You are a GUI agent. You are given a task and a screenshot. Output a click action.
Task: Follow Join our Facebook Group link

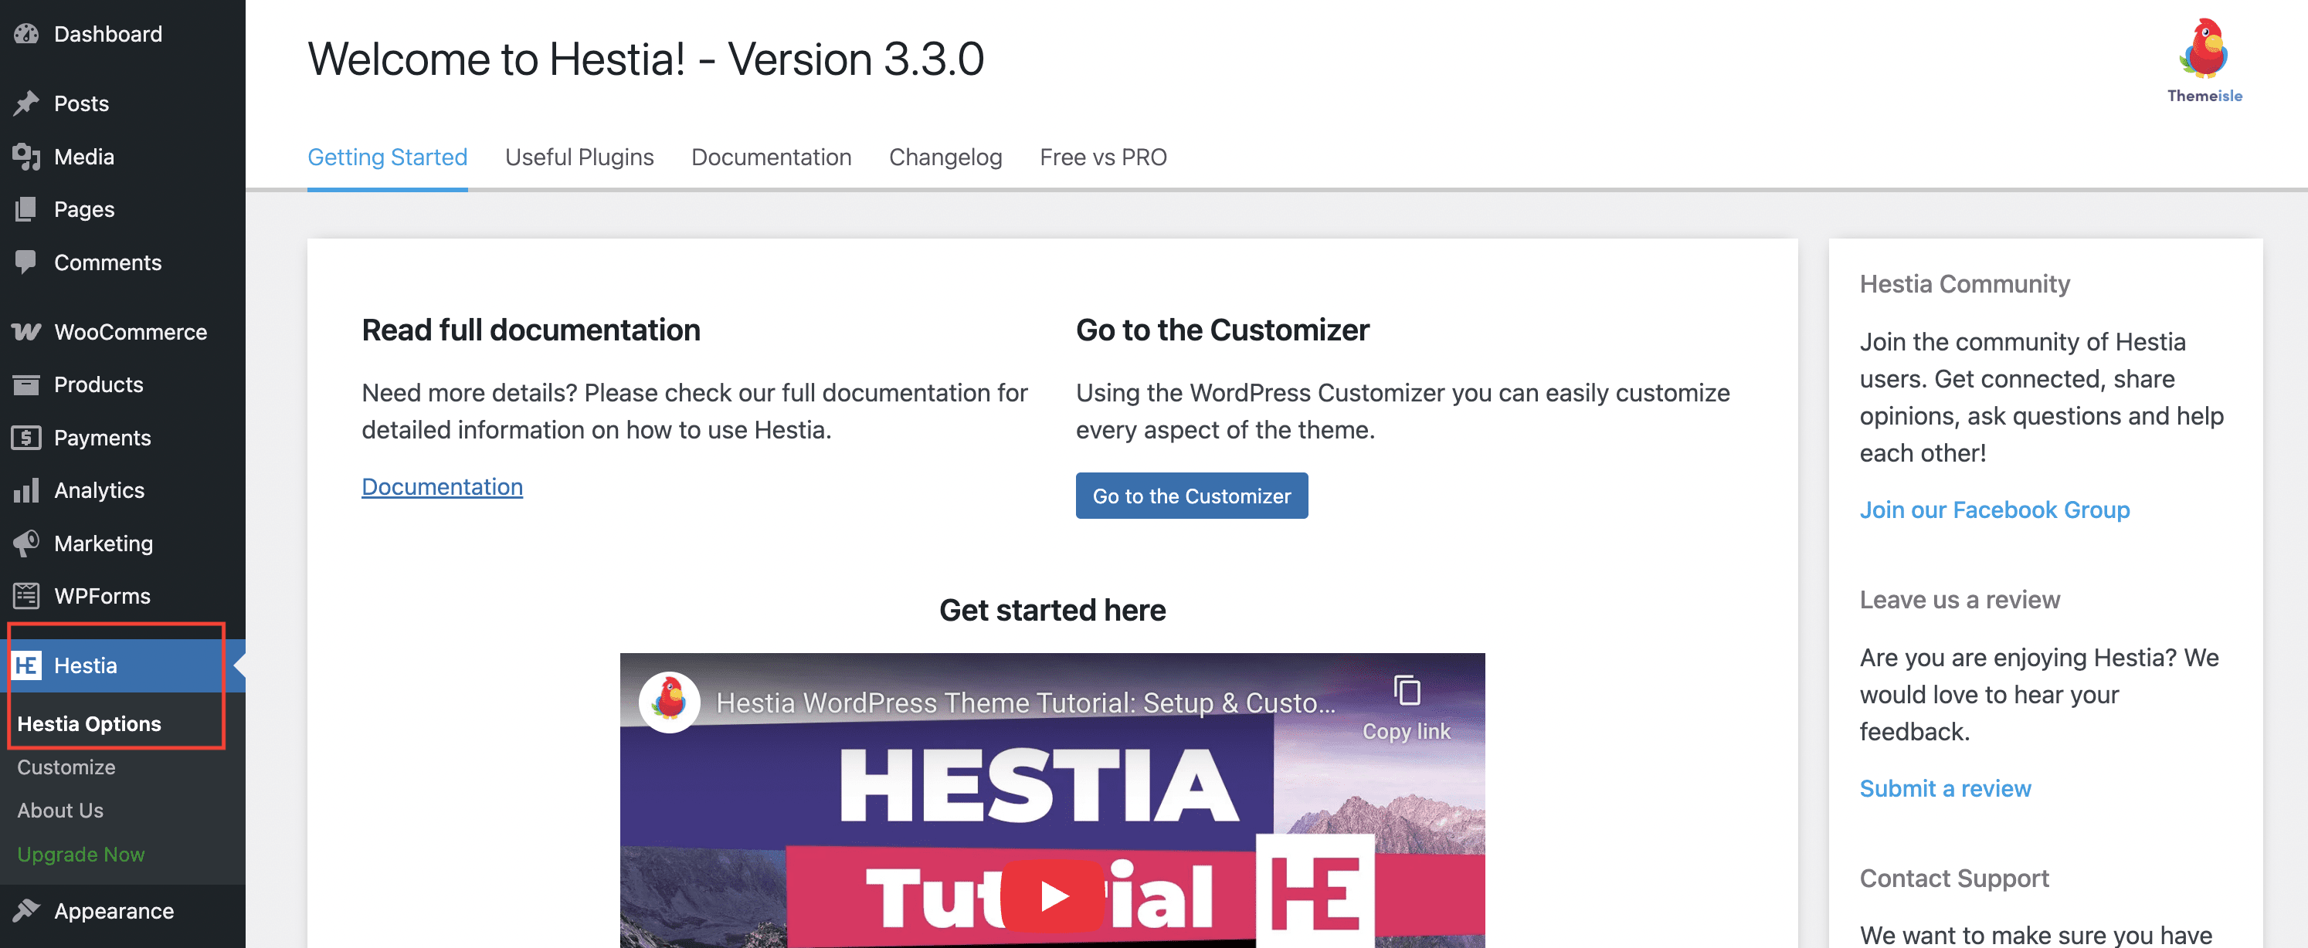pos(1994,510)
